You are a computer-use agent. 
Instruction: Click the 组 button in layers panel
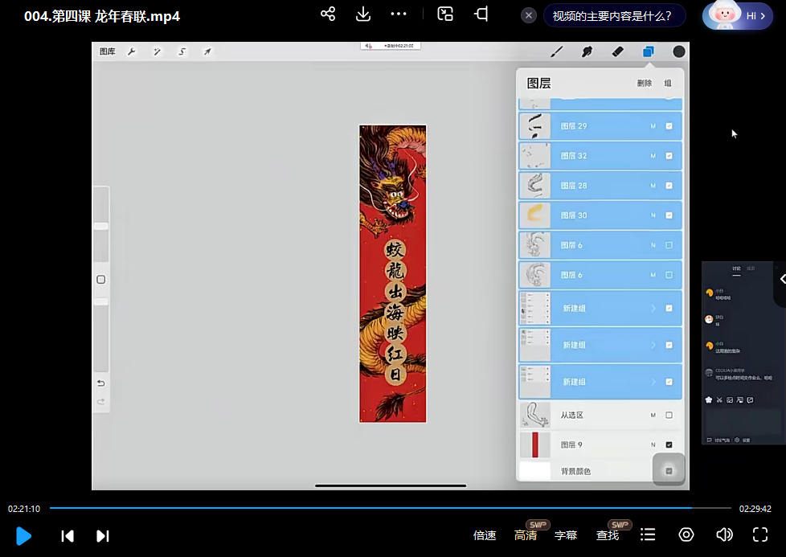click(668, 84)
